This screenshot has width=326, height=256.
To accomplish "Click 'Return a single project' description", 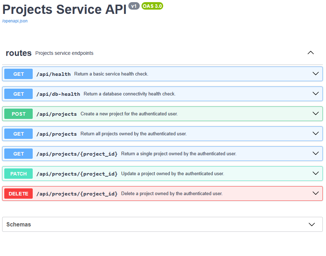I will click(x=179, y=154).
